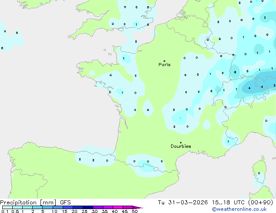Screen dimensions: 276x213
Task: Click the legend label '10'
Action: (x=54, y=211)
